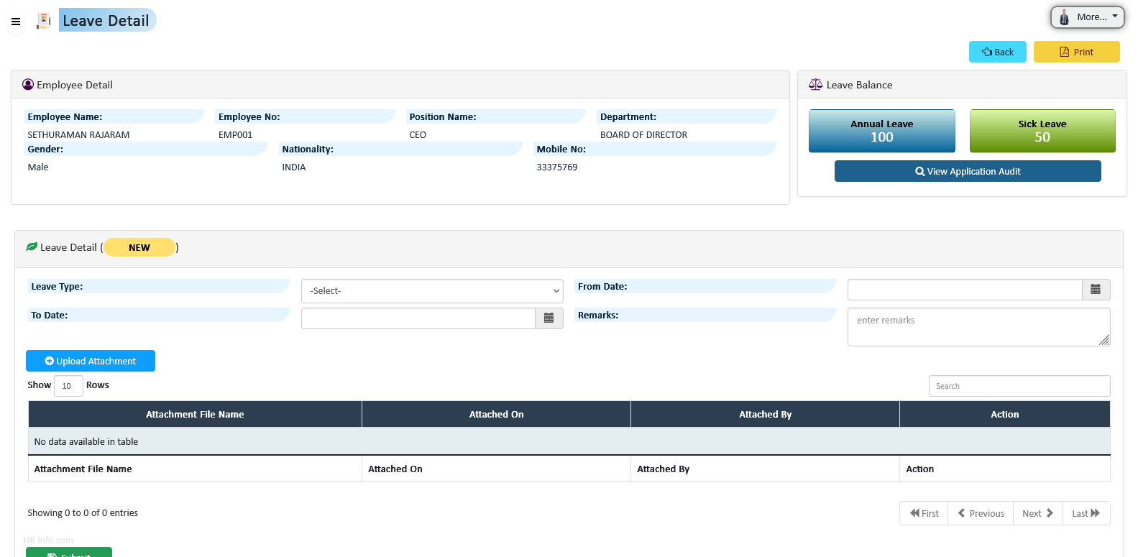This screenshot has height=557, width=1138.
Task: Print the leave detail page
Action: 1076,52
